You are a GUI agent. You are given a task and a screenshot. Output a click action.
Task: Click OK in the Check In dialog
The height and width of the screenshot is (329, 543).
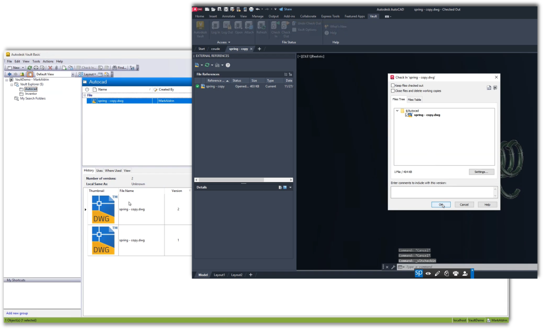point(441,204)
